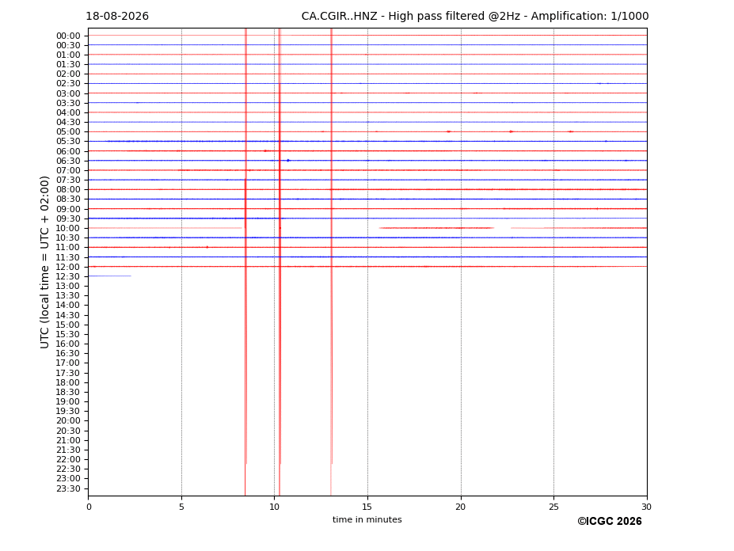The height and width of the screenshot is (551, 734).
Task: Click the 18:00 time row label
Action: (x=68, y=382)
